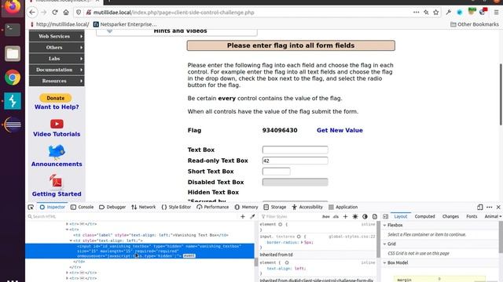This screenshot has width=503, height=282.
Task: Click the Text Box input field
Action: [x=296, y=150]
